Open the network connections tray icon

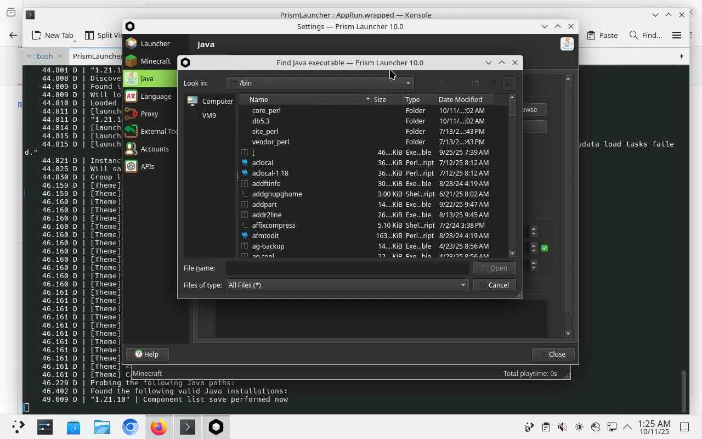click(612, 427)
